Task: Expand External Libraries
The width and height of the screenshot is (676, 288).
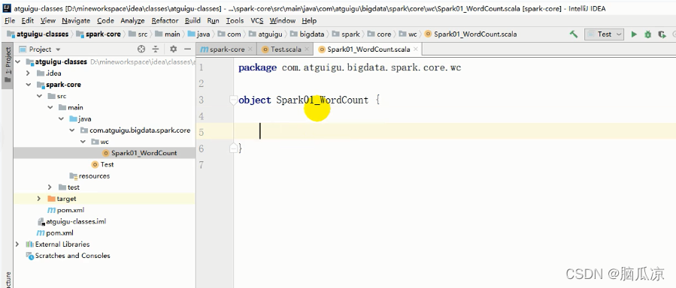Action: (18, 244)
